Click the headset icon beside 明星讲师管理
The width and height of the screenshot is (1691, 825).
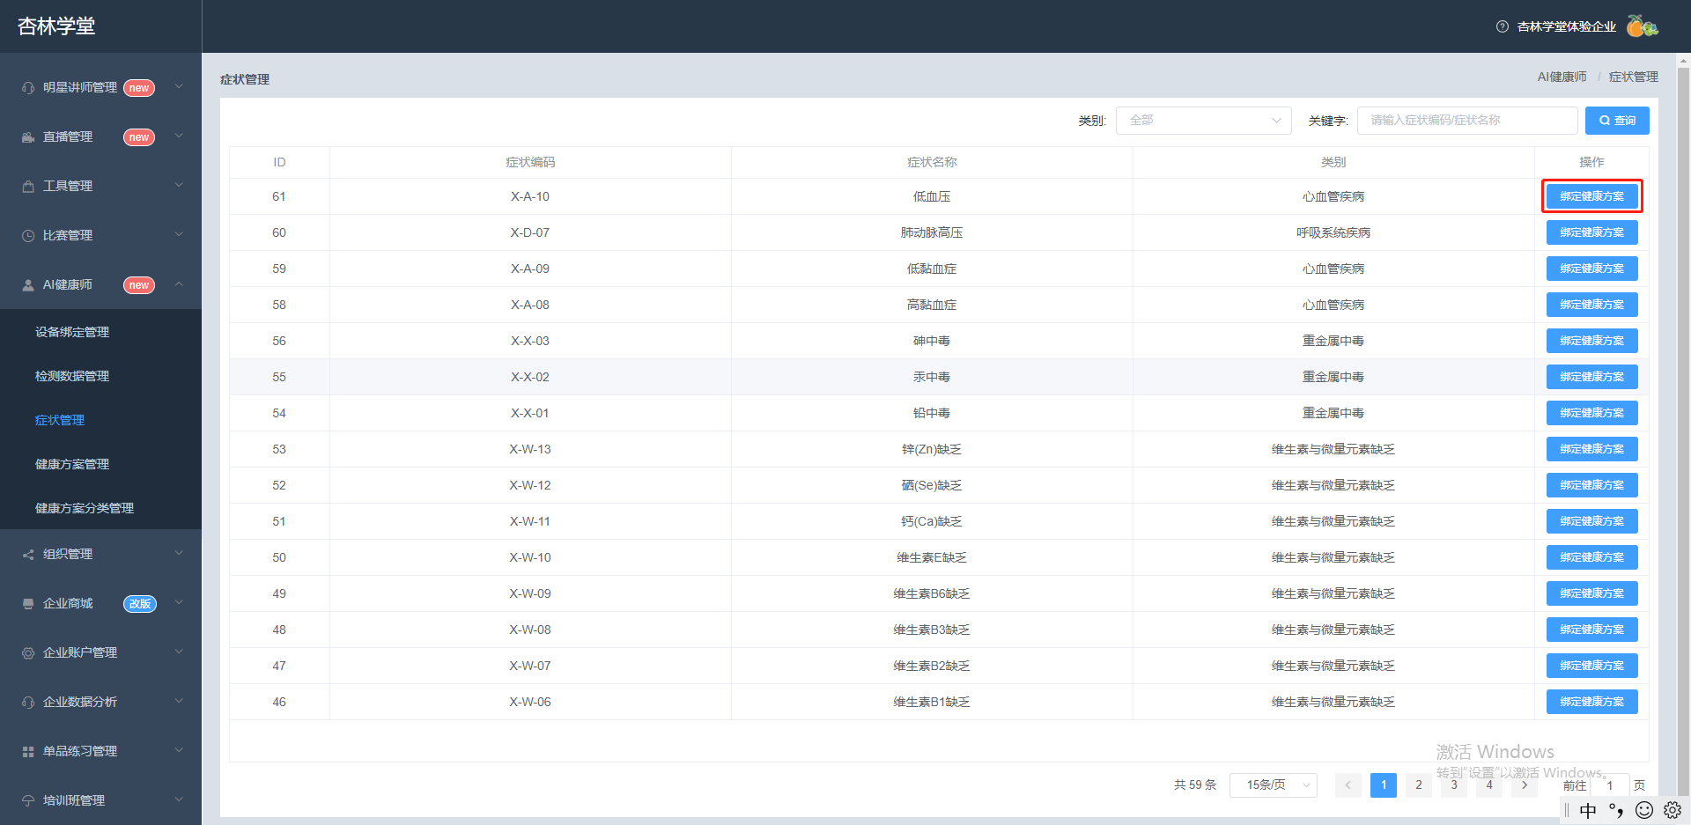28,88
